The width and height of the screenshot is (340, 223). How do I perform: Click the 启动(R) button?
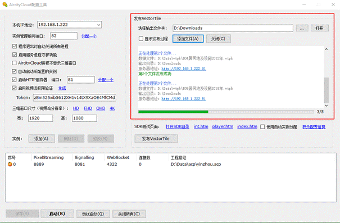[57, 213]
